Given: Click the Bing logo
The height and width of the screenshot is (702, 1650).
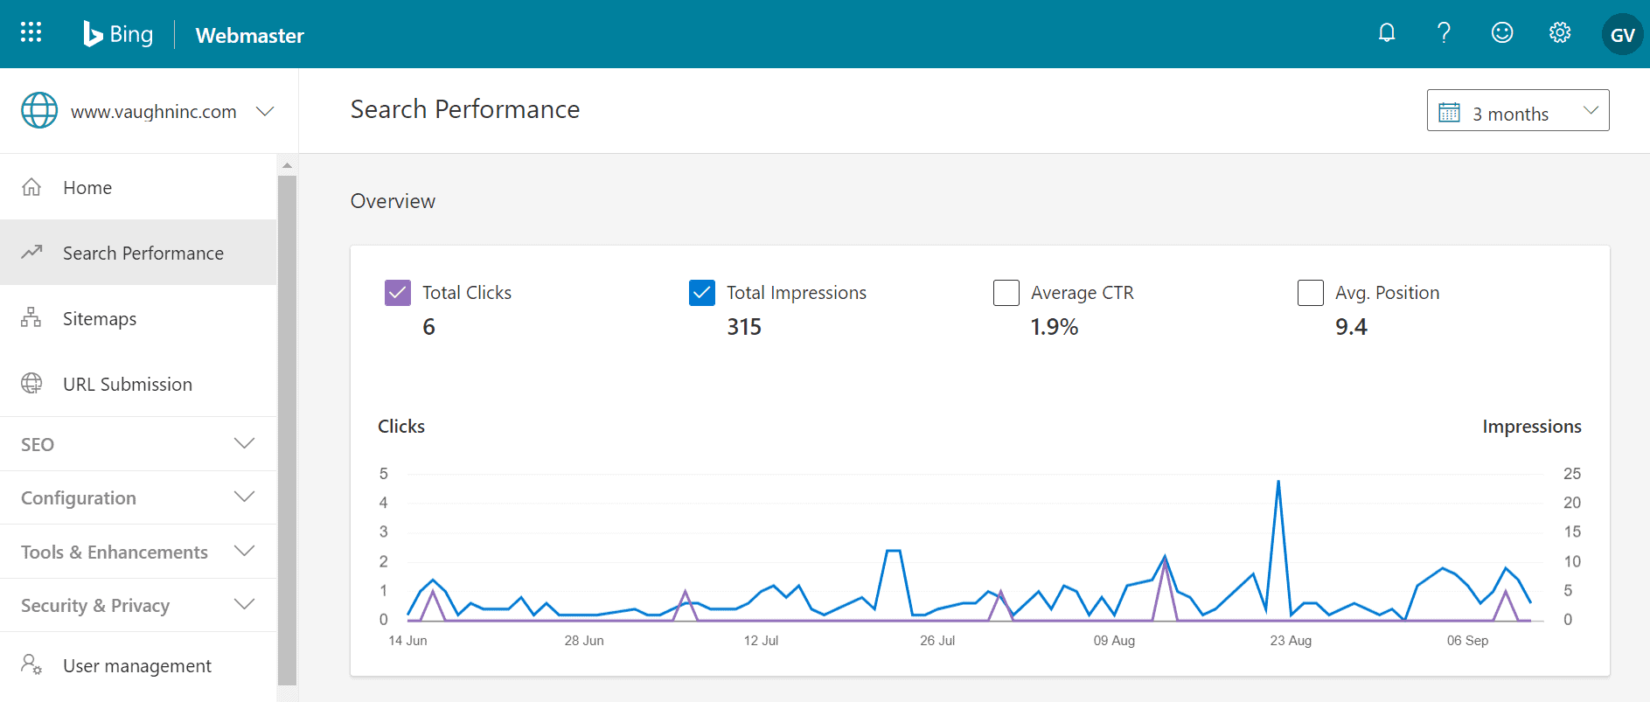Looking at the screenshot, I should click(x=118, y=34).
